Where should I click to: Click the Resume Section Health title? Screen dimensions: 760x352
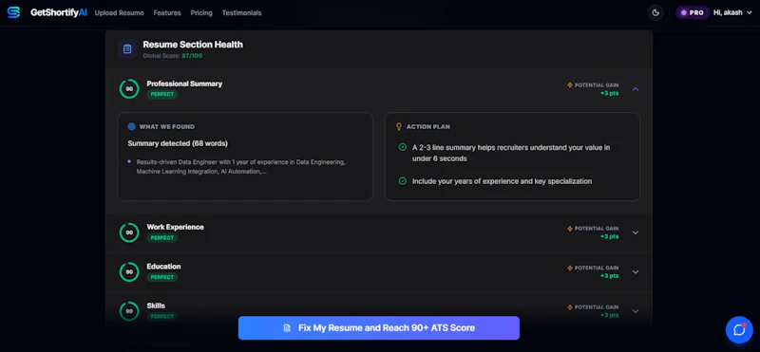tap(193, 45)
